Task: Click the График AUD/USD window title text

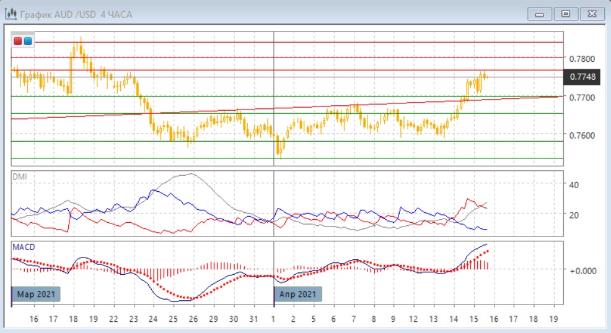Action: click(x=77, y=14)
